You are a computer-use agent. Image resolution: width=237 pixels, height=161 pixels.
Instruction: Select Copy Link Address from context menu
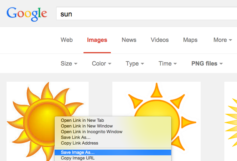click(x=80, y=143)
